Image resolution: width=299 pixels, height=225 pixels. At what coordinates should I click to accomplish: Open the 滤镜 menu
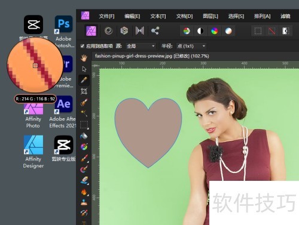click(x=285, y=16)
